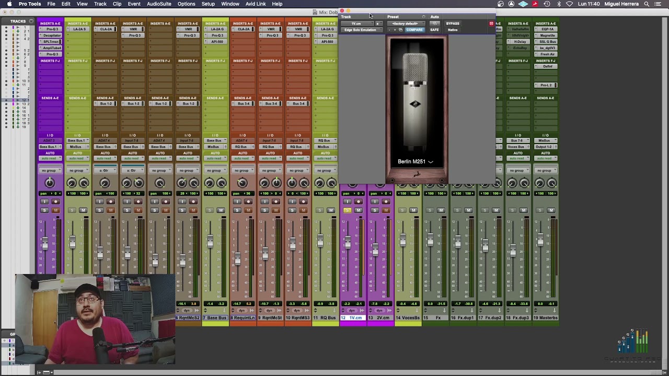Image resolution: width=669 pixels, height=376 pixels.
Task: Click the copy preset settings icon
Action: (x=401, y=30)
